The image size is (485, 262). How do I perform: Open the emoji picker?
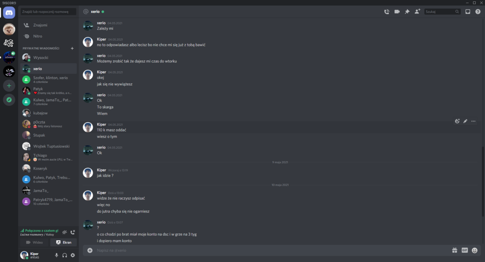[x=475, y=250]
